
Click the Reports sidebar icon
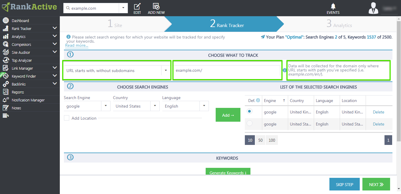click(x=6, y=92)
